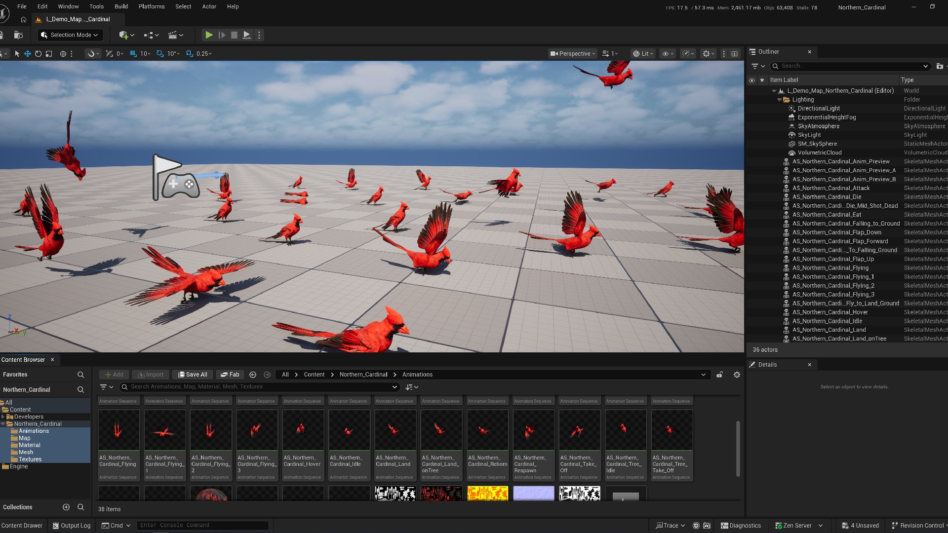The width and height of the screenshot is (948, 533).
Task: Add a new collection
Action: (66, 507)
